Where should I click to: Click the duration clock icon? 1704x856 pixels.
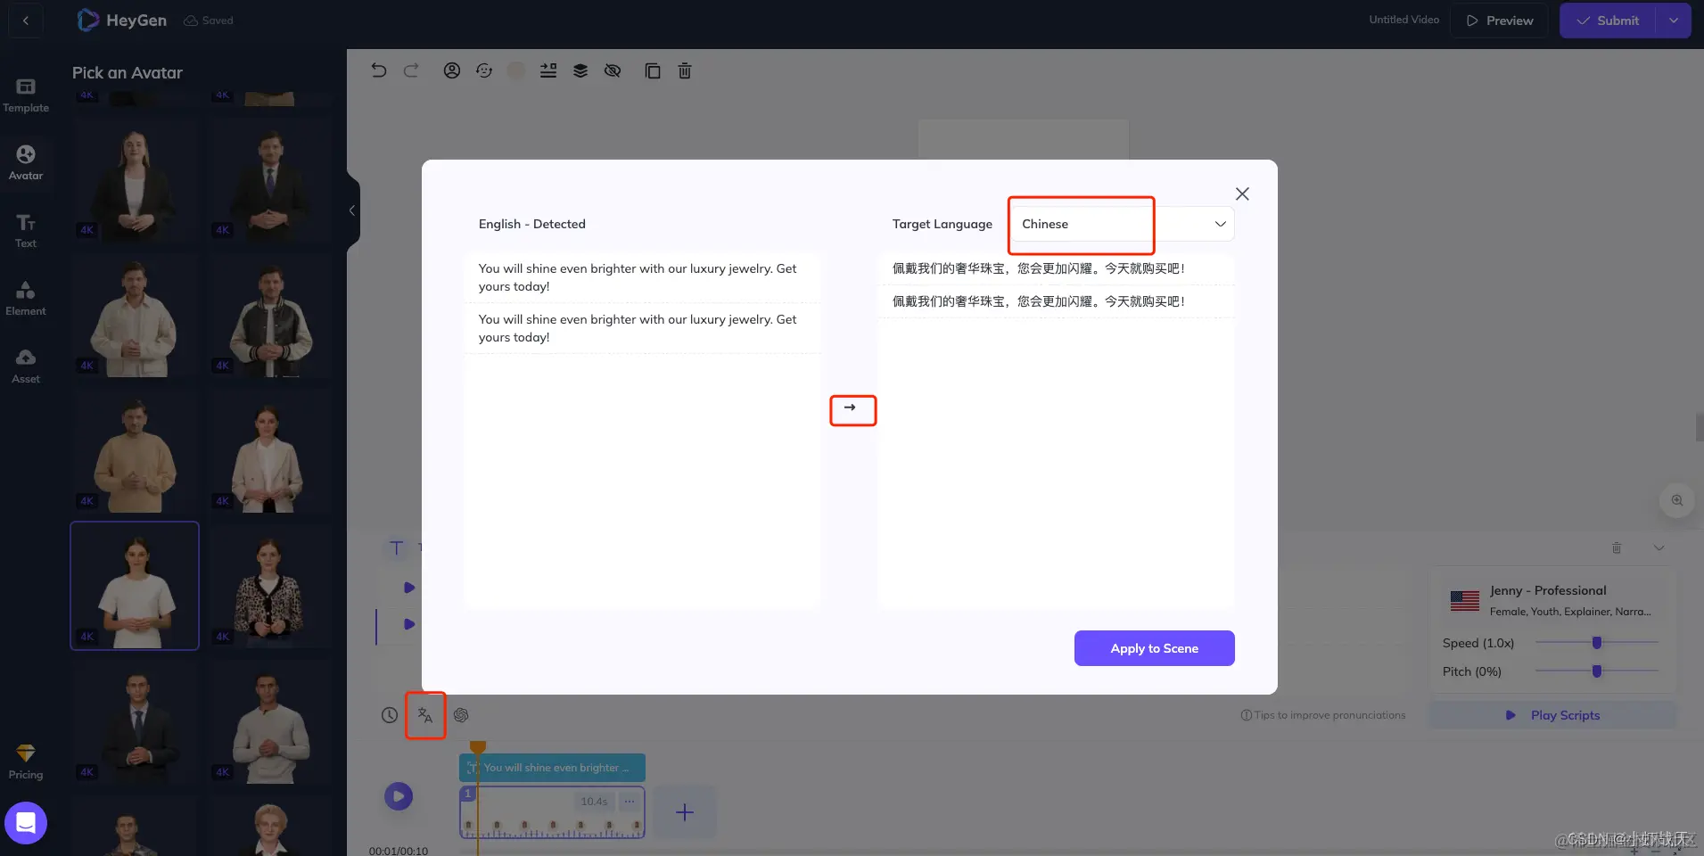click(390, 715)
